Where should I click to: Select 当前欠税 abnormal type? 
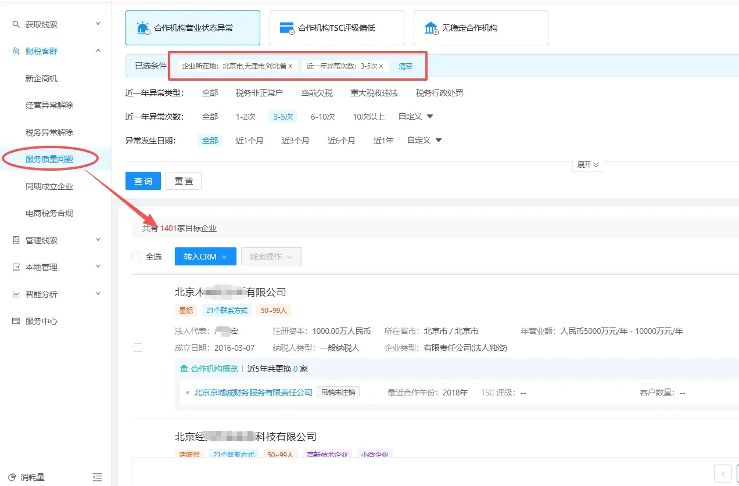pyautogui.click(x=317, y=93)
